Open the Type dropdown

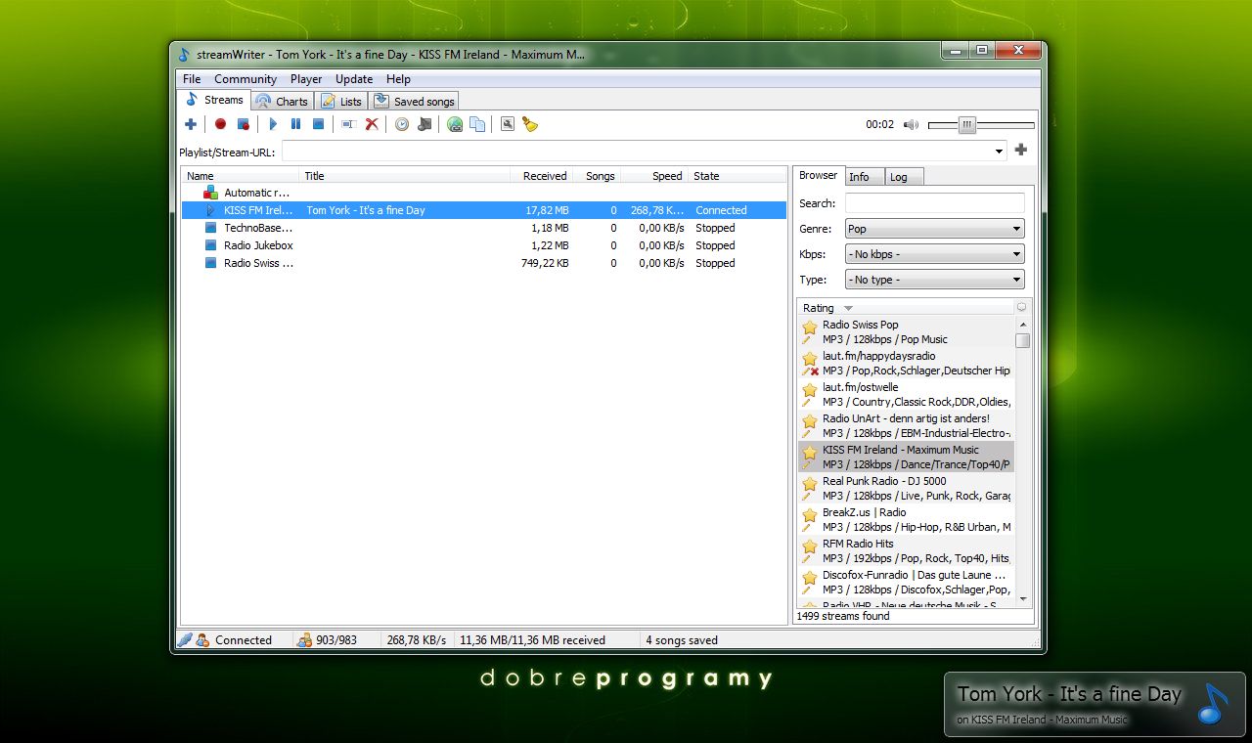click(x=934, y=280)
